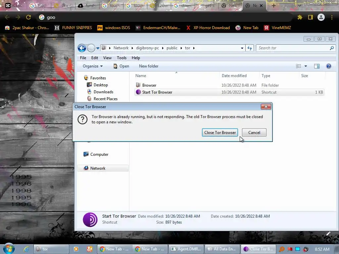Sort by Size column header
The height and width of the screenshot is (254, 339).
[x=305, y=76]
